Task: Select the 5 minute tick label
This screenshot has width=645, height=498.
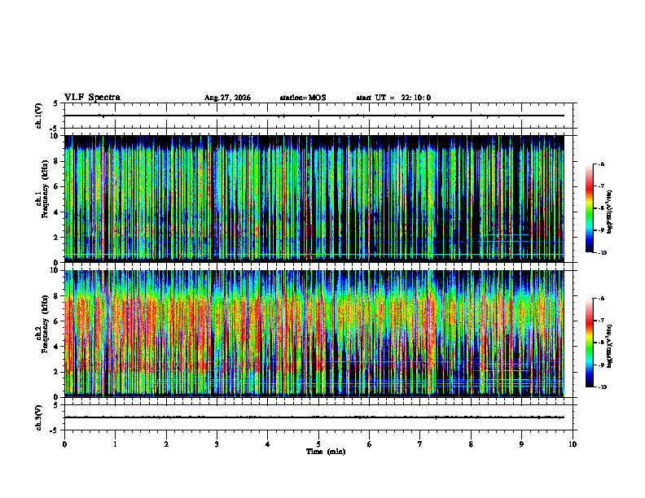Action: [x=318, y=444]
